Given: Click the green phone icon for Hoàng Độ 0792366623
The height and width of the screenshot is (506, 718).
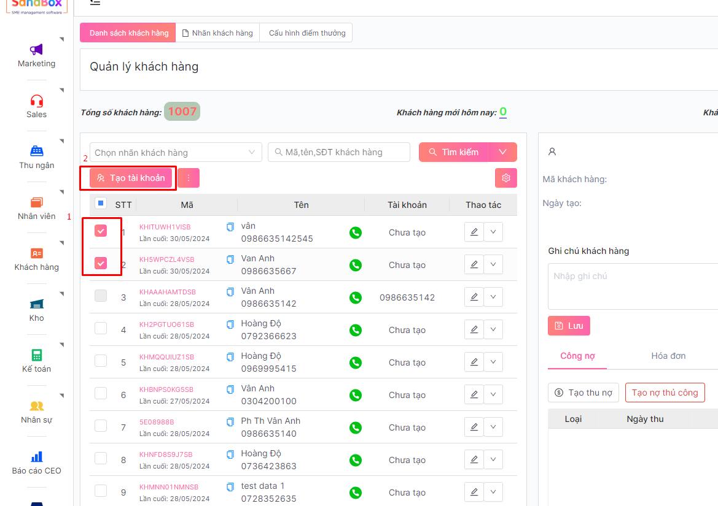Looking at the screenshot, I should pos(356,330).
